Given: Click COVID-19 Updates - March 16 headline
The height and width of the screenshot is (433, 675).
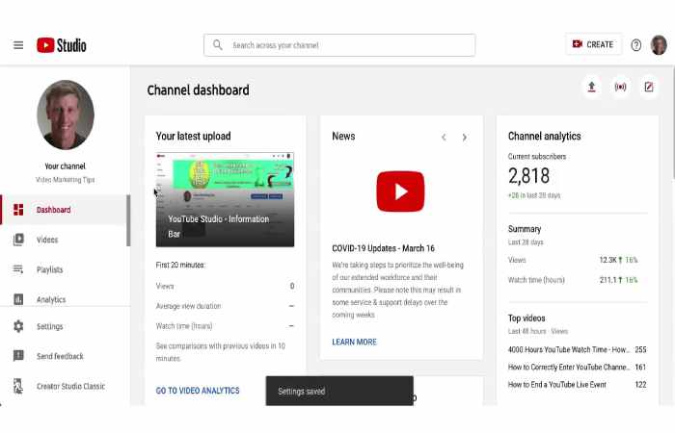Looking at the screenshot, I should tap(383, 248).
